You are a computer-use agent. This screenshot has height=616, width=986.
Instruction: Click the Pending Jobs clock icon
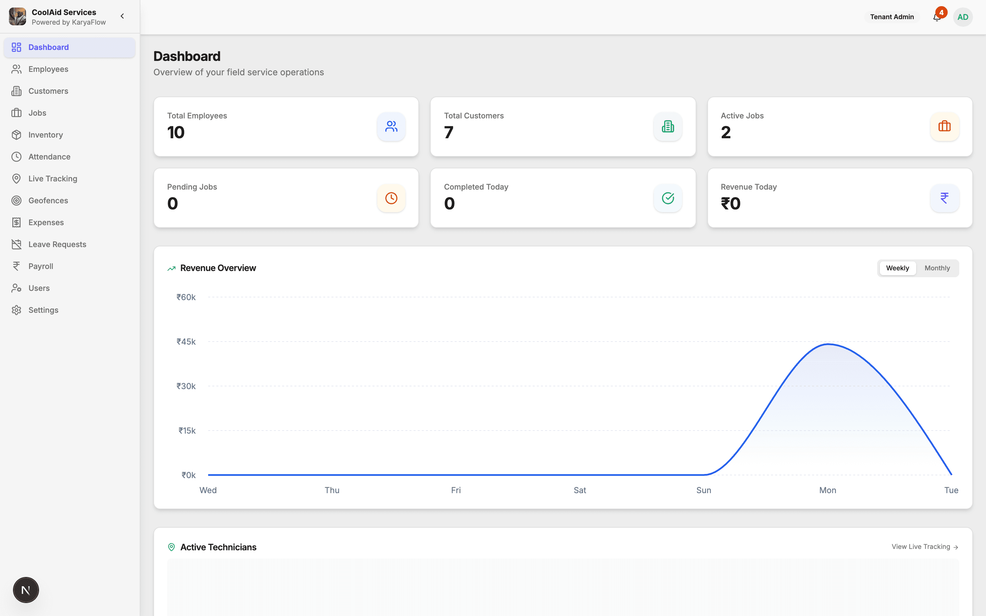(x=391, y=198)
